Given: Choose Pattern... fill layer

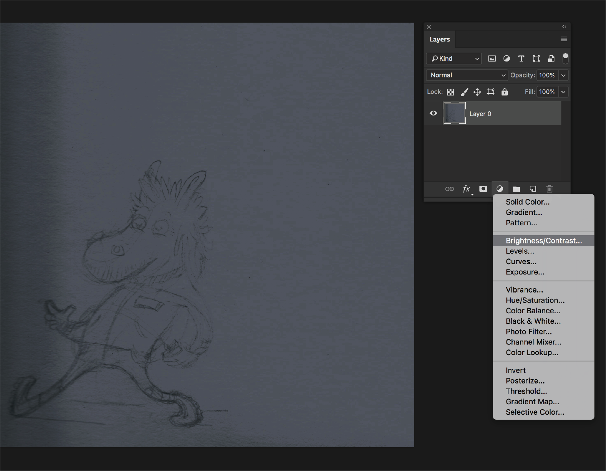Looking at the screenshot, I should pyautogui.click(x=544, y=223).
